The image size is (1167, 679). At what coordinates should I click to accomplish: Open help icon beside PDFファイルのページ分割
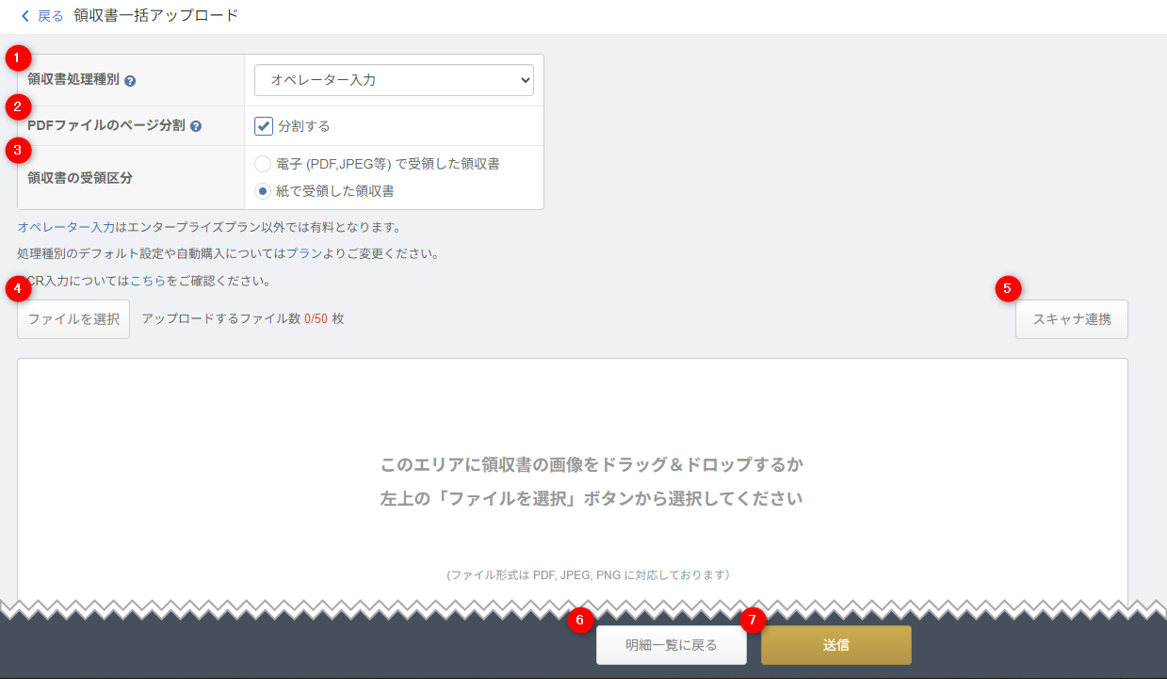(196, 126)
